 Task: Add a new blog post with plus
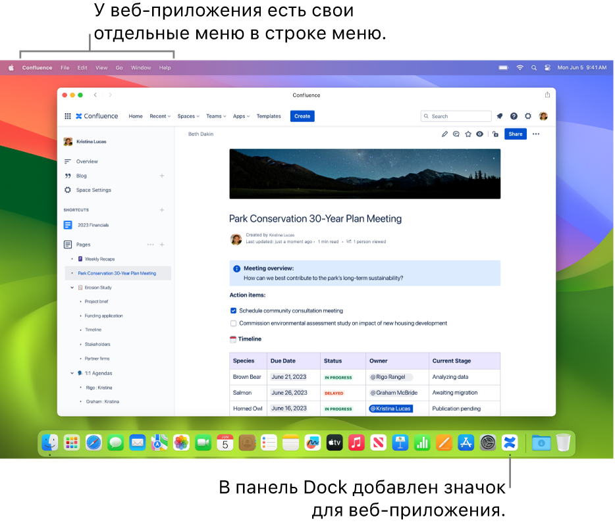pyautogui.click(x=162, y=176)
